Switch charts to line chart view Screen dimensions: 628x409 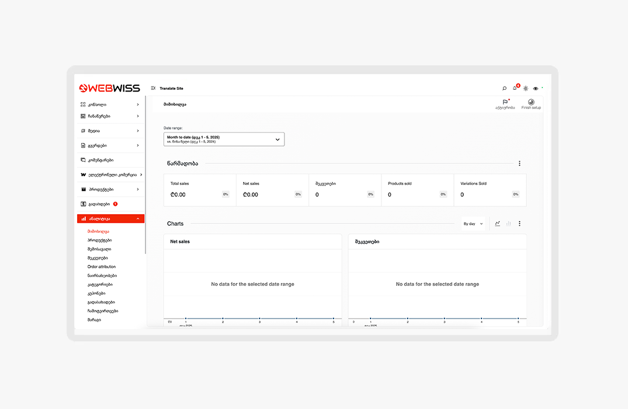coord(498,223)
